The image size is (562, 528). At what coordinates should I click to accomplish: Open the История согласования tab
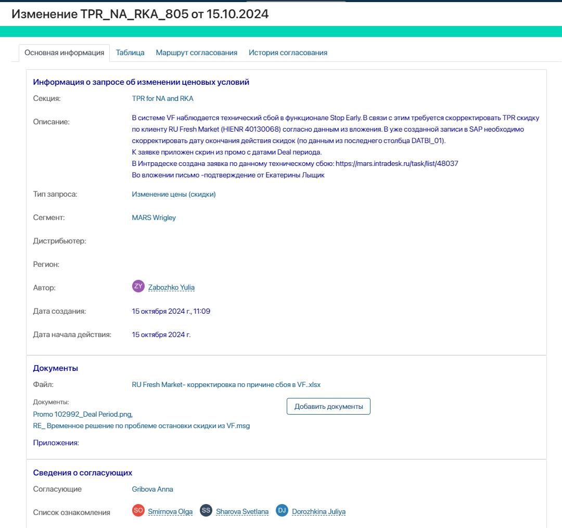(288, 53)
